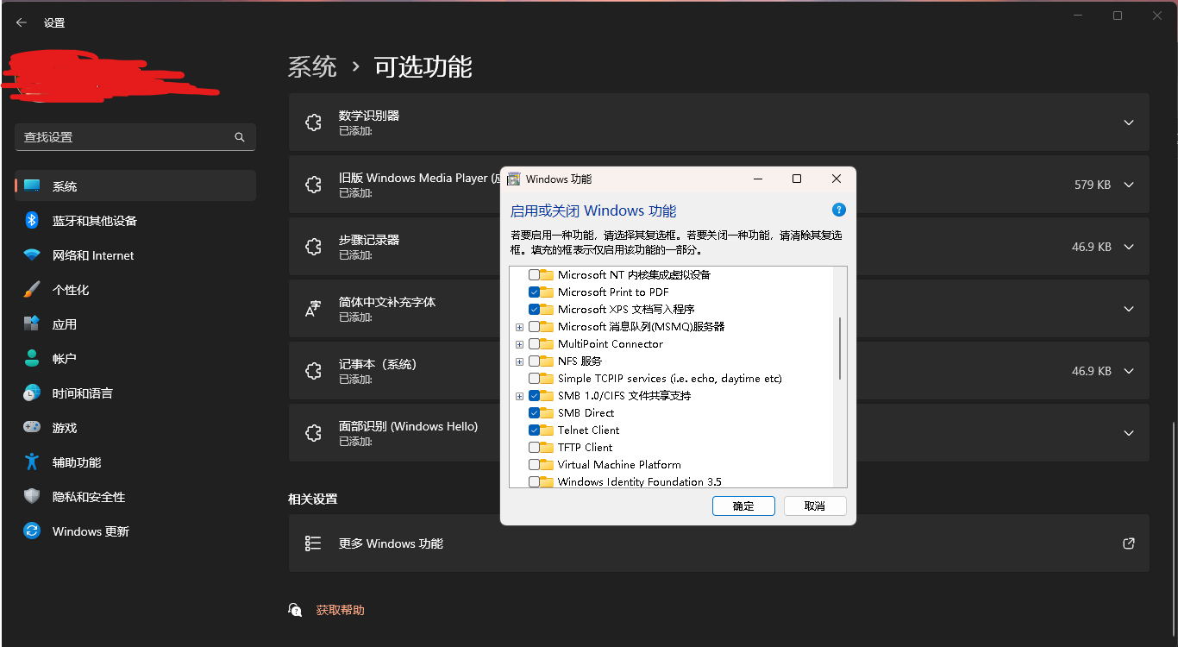Go to 时间和语言 sidebar item
Viewport: 1178px width, 647px height.
[x=135, y=393]
